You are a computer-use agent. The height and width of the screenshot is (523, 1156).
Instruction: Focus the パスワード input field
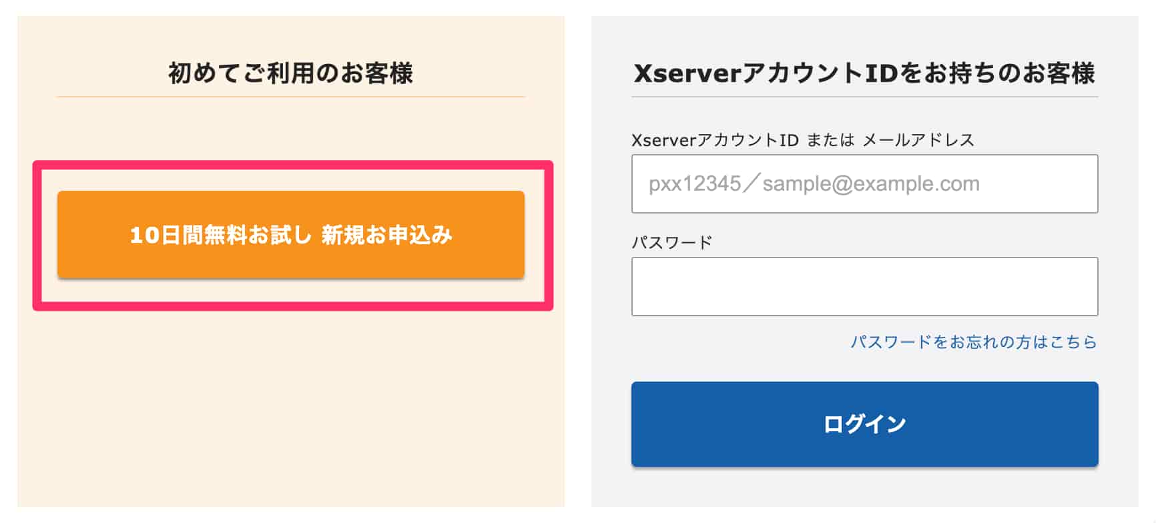click(864, 286)
